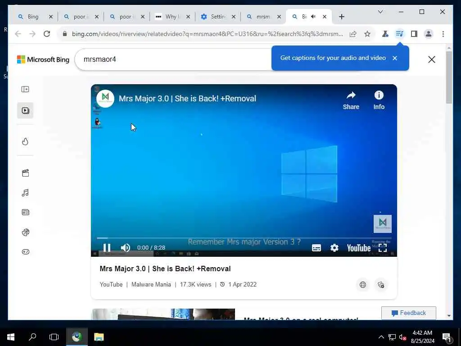This screenshot has width=461, height=346.
Task: Open the Chrome profile menu
Action: tap(429, 34)
